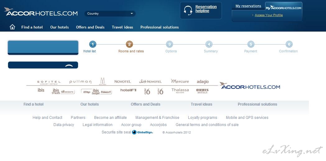The width and height of the screenshot is (326, 161).
Task: Open the Legal information link
Action: point(98,124)
